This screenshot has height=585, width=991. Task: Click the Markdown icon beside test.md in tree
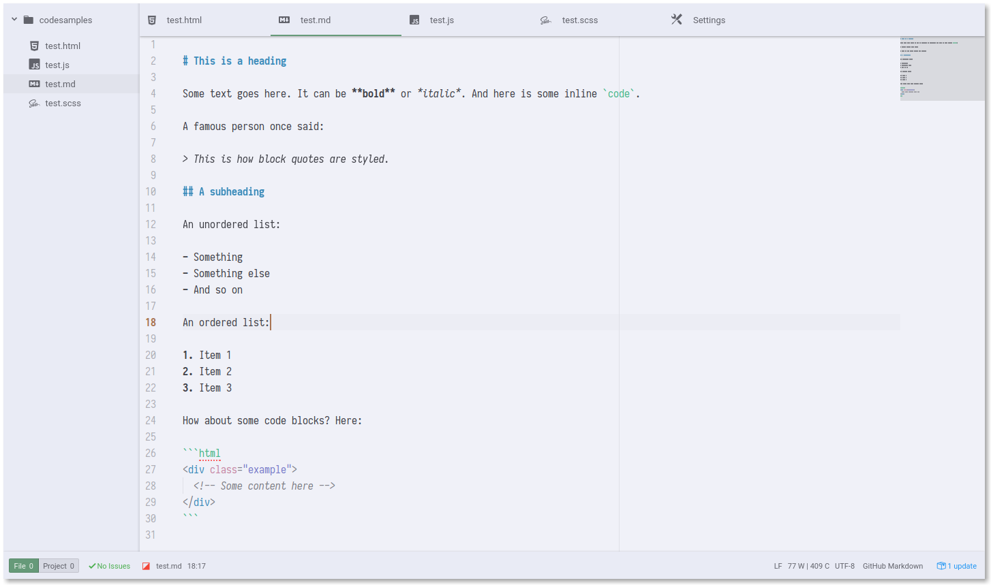(34, 84)
